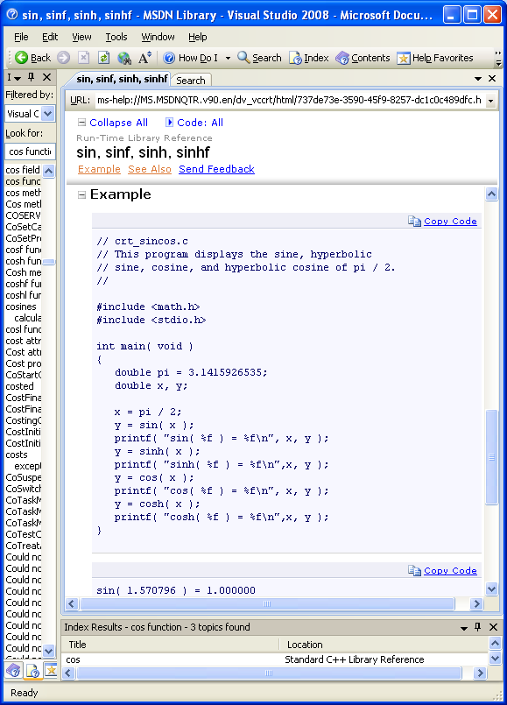Open the Filtered by Visual C dropdown

47,114
